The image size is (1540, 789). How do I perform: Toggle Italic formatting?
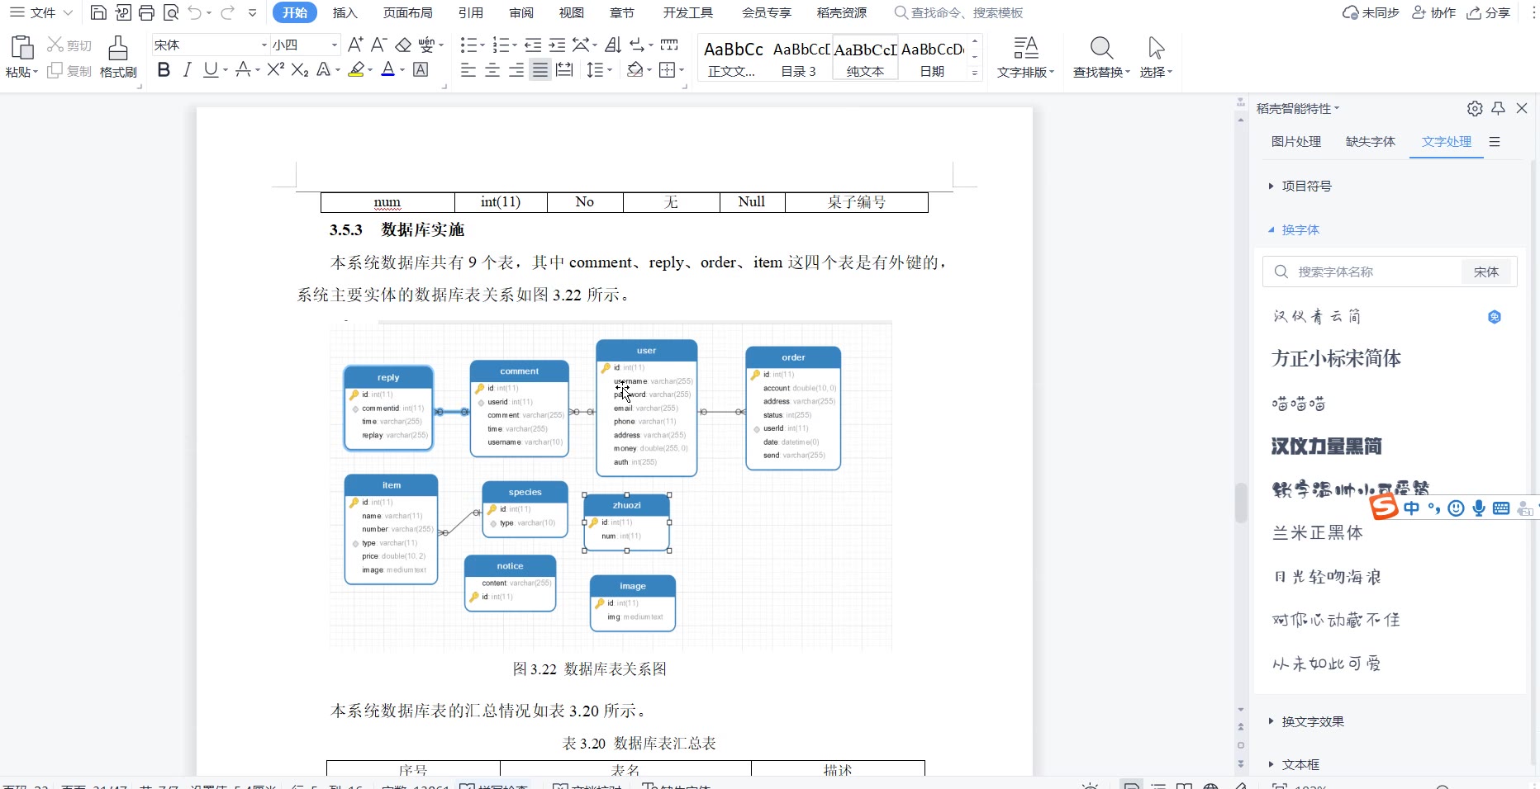(188, 70)
